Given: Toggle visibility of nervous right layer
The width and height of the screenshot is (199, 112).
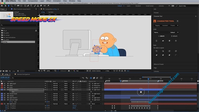Looking at the screenshot, I should point(45,100).
